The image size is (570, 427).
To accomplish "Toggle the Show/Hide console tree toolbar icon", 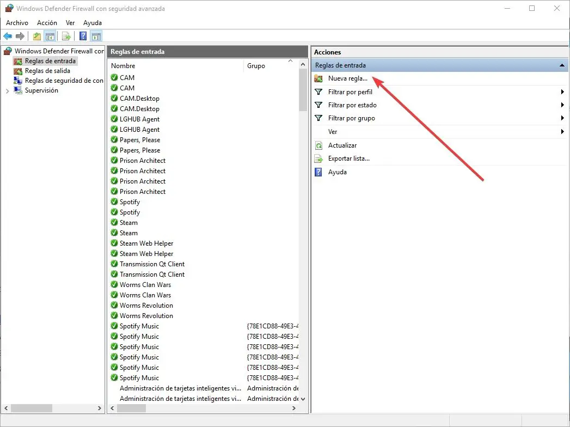I will coord(50,36).
